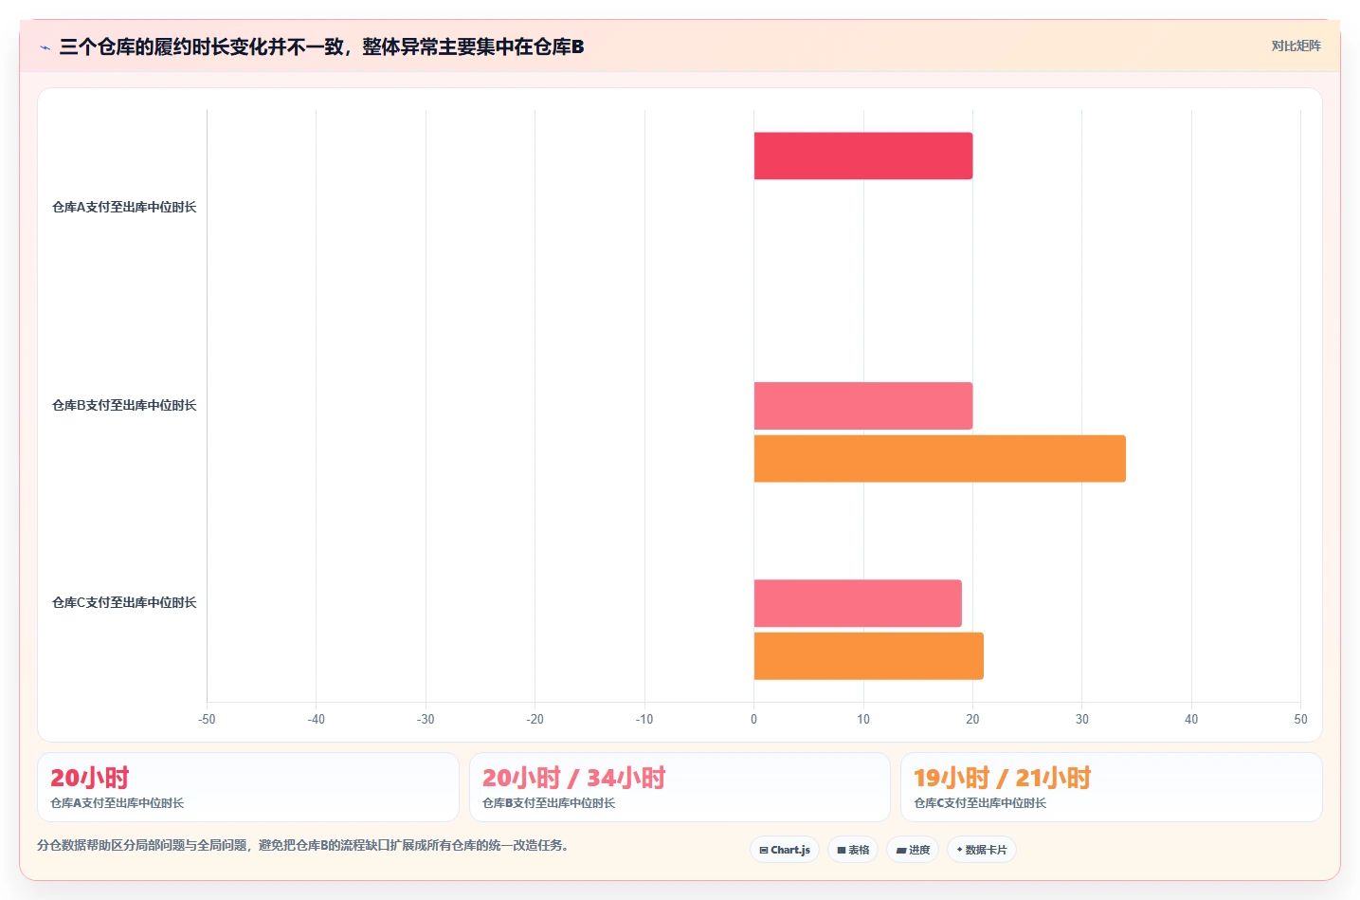Click the x-axis tick labeled 50
The height and width of the screenshot is (900, 1360).
[1301, 719]
